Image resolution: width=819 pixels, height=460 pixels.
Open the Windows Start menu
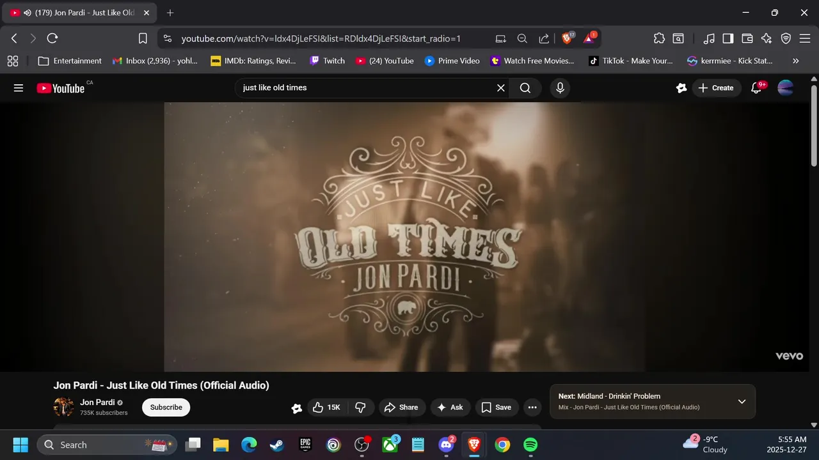[20, 445]
